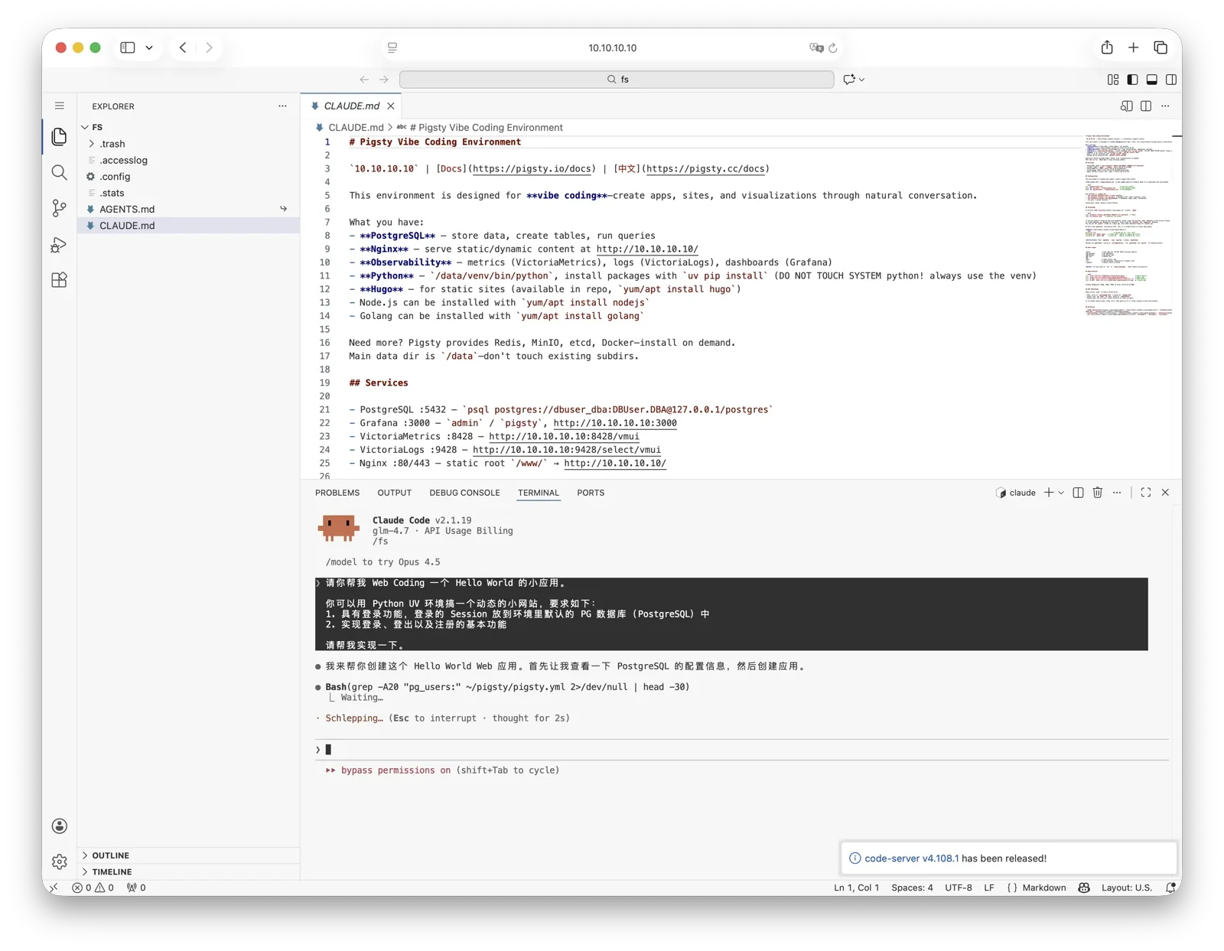Toggle the secondary side bar button
This screenshot has height=951, width=1224.
[x=1170, y=80]
